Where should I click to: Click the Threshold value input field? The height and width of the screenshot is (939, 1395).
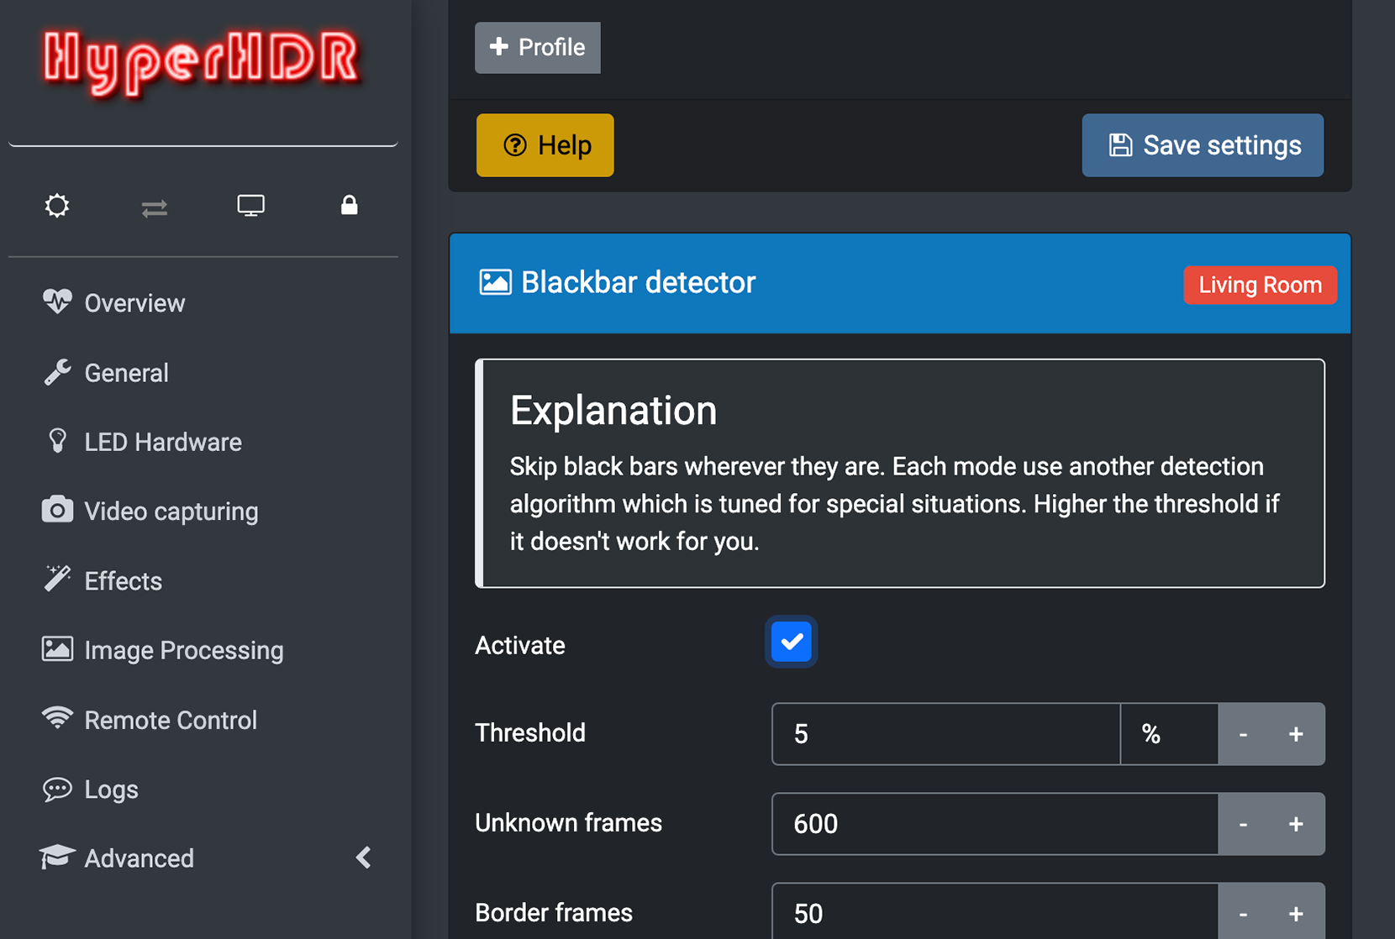pos(944,734)
